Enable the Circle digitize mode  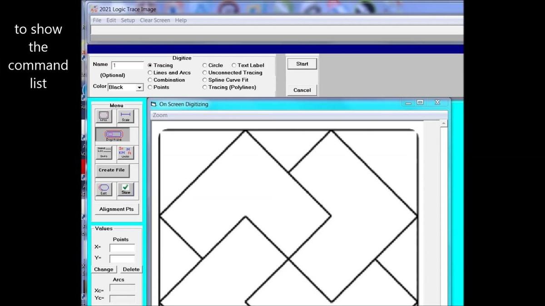pyautogui.click(x=205, y=65)
